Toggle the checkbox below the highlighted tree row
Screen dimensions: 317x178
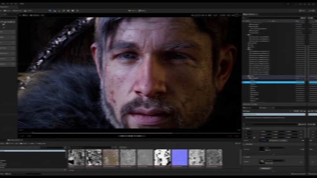click(x=251, y=85)
